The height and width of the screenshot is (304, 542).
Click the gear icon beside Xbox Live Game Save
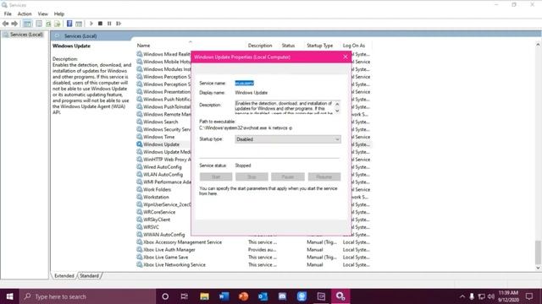point(139,257)
